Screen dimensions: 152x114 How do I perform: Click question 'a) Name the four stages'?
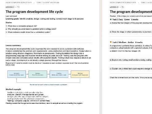click(131, 23)
